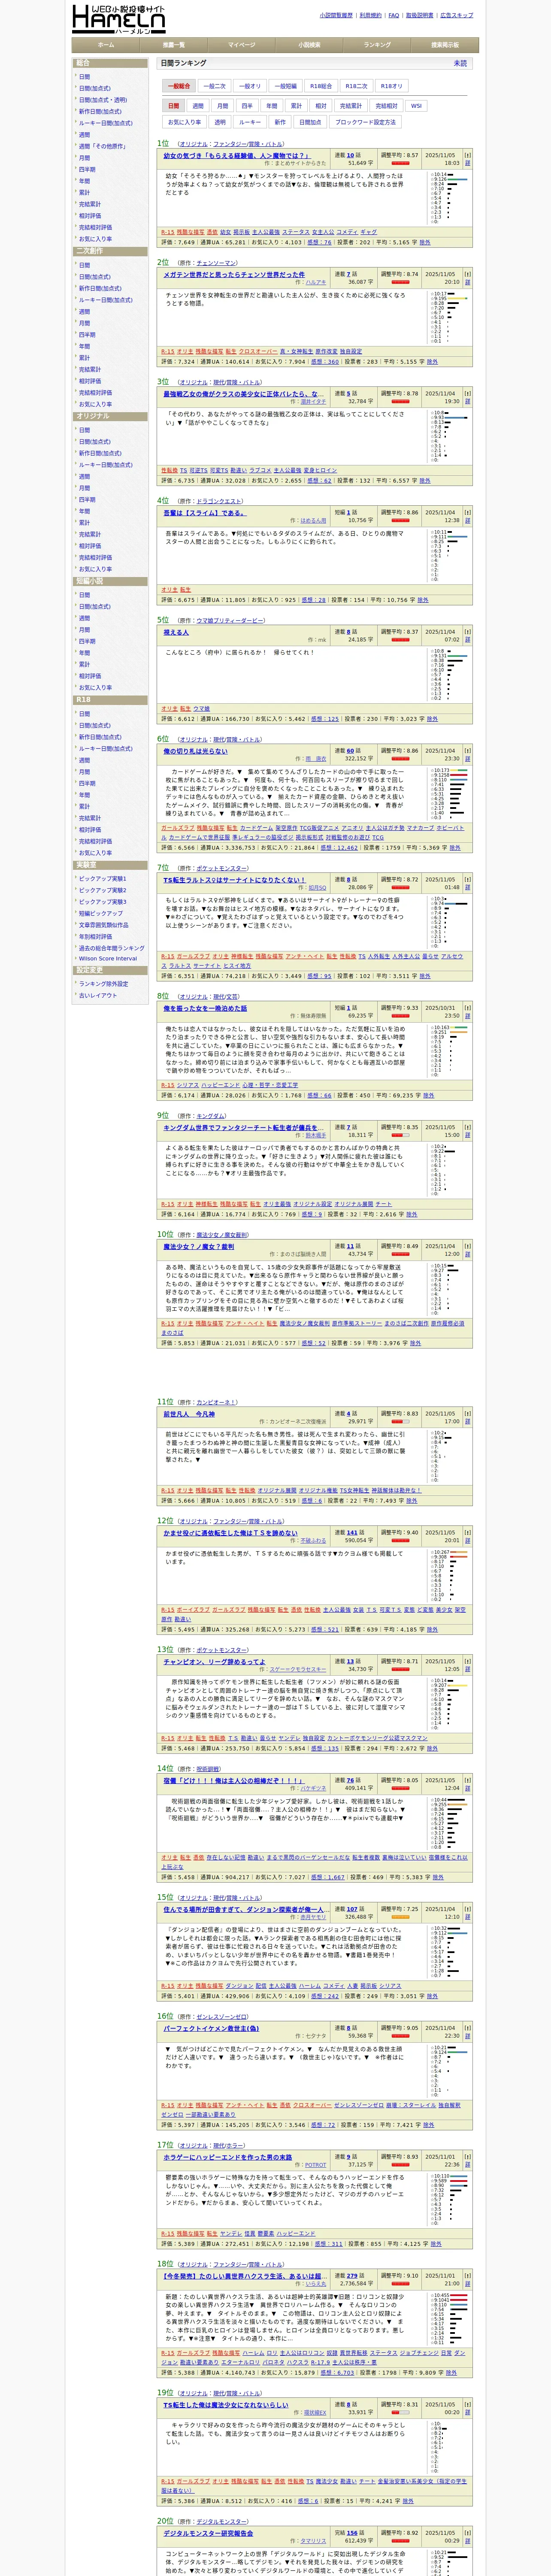Viewport: 551px width, 2576px height.
Task: Open the Hameln site logo
Action: click(x=119, y=19)
